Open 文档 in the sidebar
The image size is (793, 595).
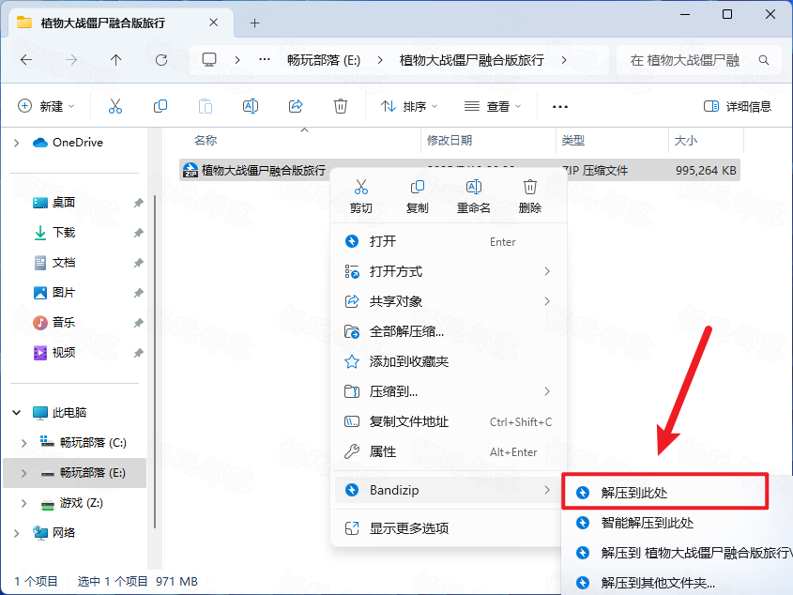point(63,263)
